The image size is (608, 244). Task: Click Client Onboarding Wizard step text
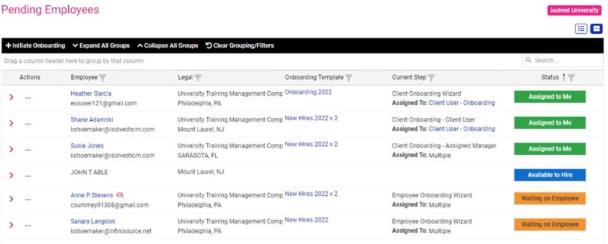pyautogui.click(x=426, y=94)
